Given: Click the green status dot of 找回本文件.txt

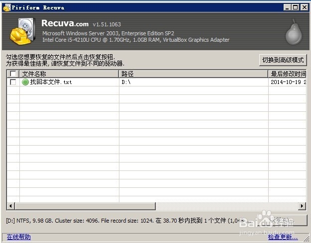Looking at the screenshot, I should 25,82.
